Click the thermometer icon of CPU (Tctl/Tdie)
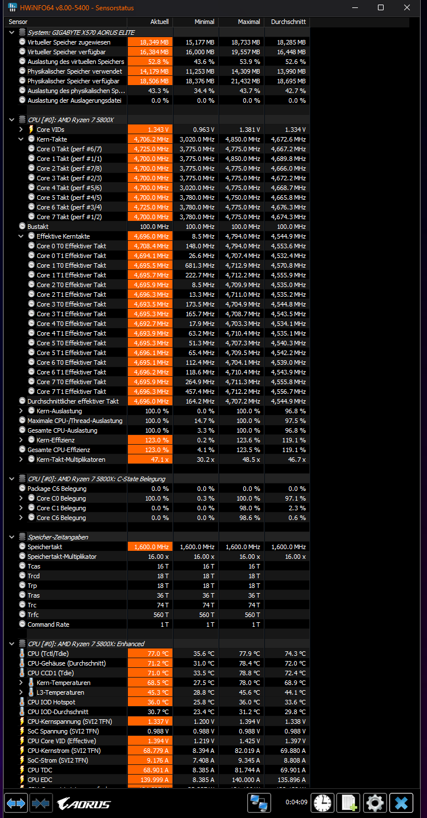Viewport: 427px width, 818px height. [x=22, y=654]
